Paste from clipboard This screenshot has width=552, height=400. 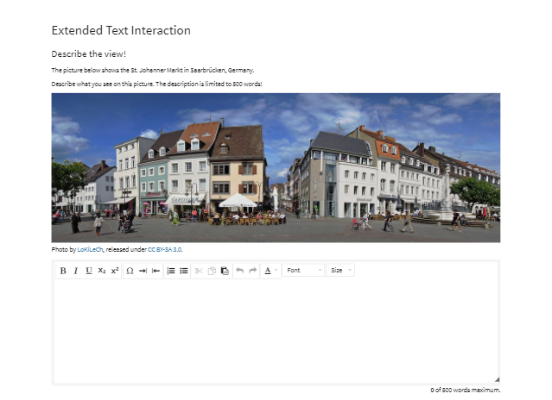(x=225, y=271)
